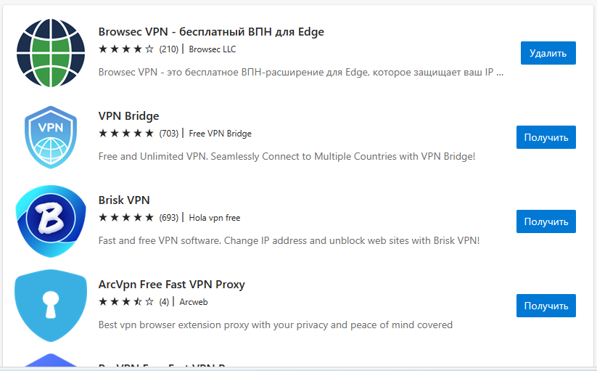Click the VPN Bridge shield icon
597x371 pixels.
pyautogui.click(x=51, y=137)
